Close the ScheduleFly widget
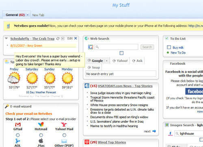 (x=76, y=38)
